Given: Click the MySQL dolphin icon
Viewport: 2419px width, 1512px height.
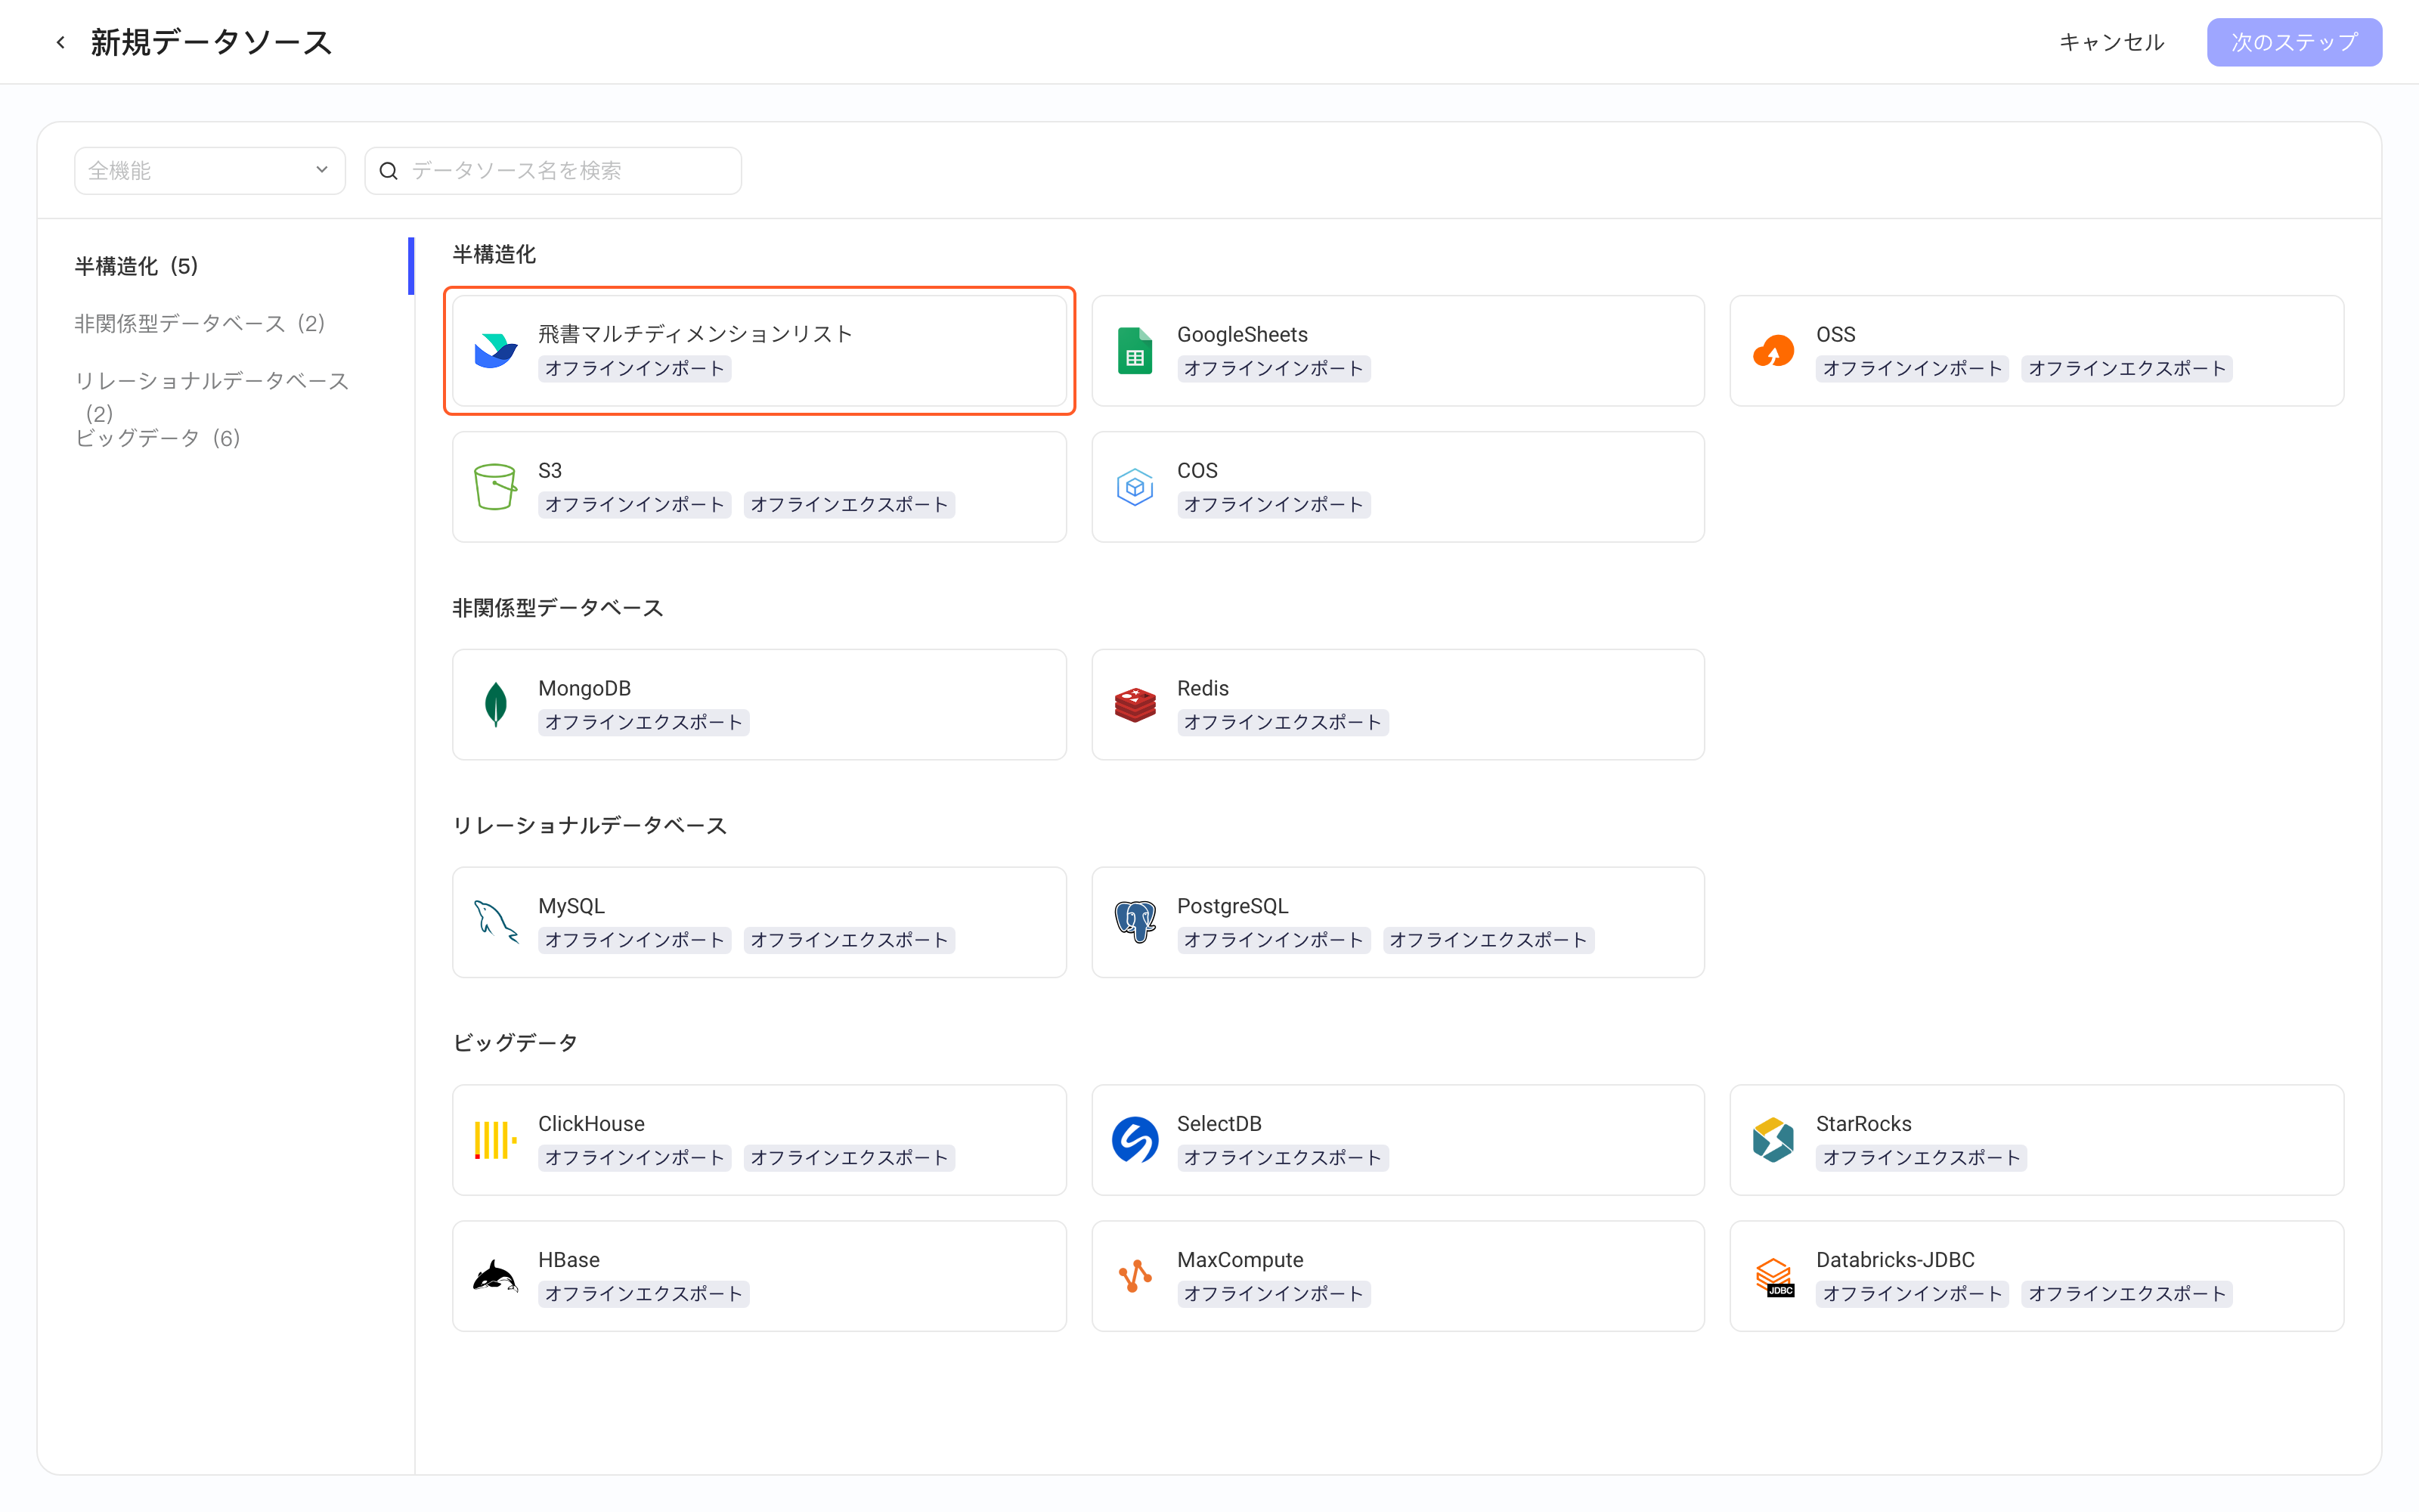Looking at the screenshot, I should pos(496,922).
